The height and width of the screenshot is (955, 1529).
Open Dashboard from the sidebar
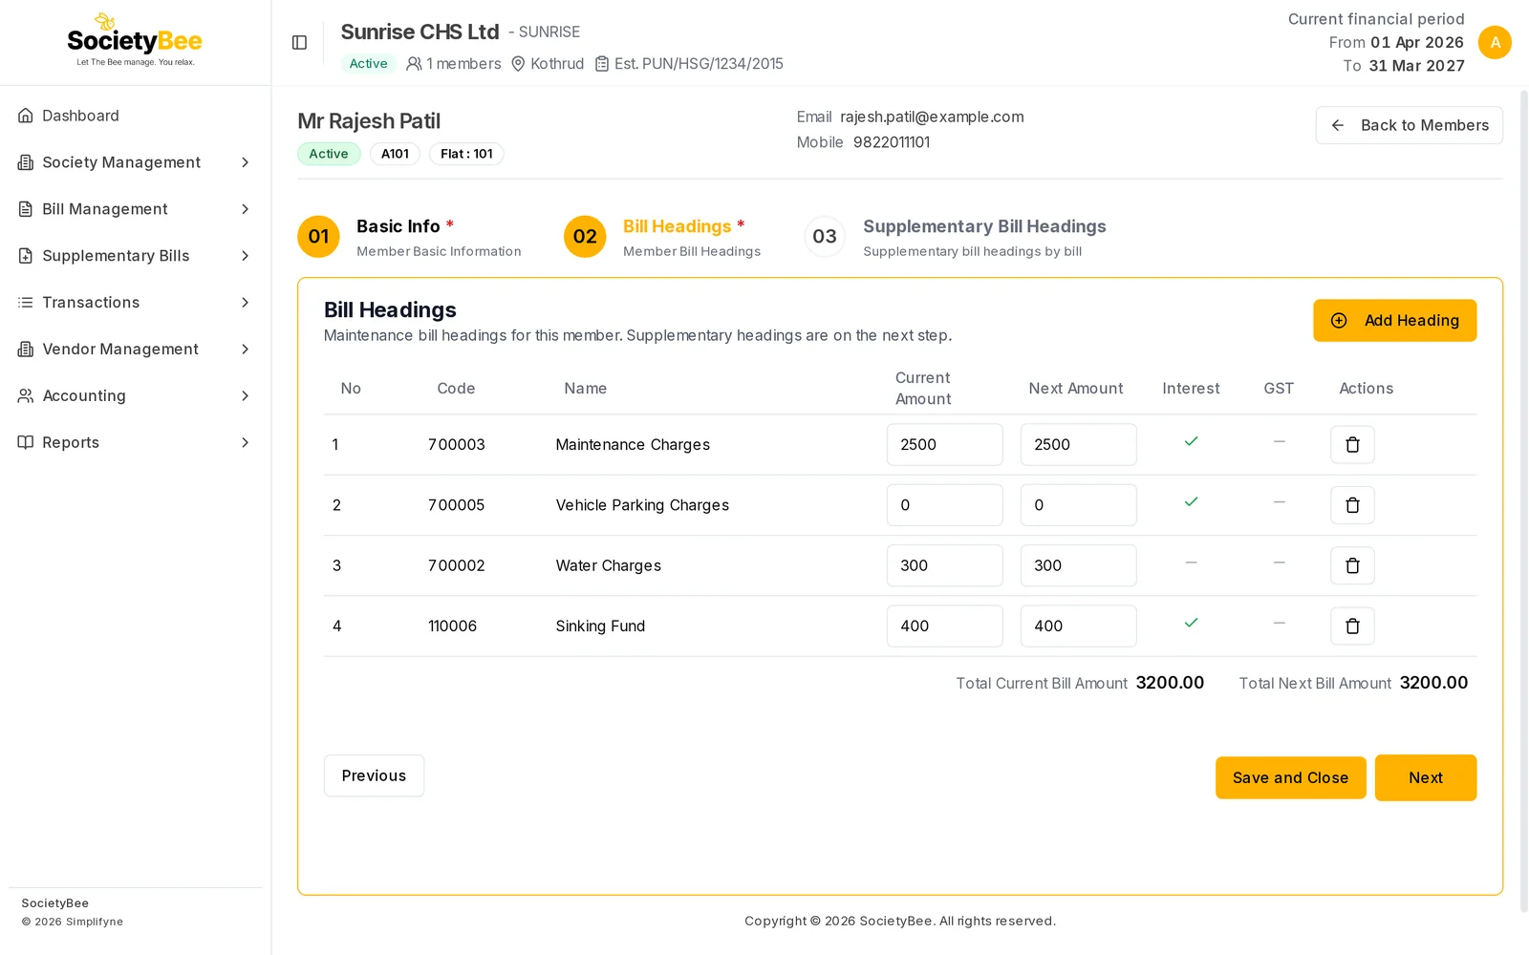(x=135, y=116)
